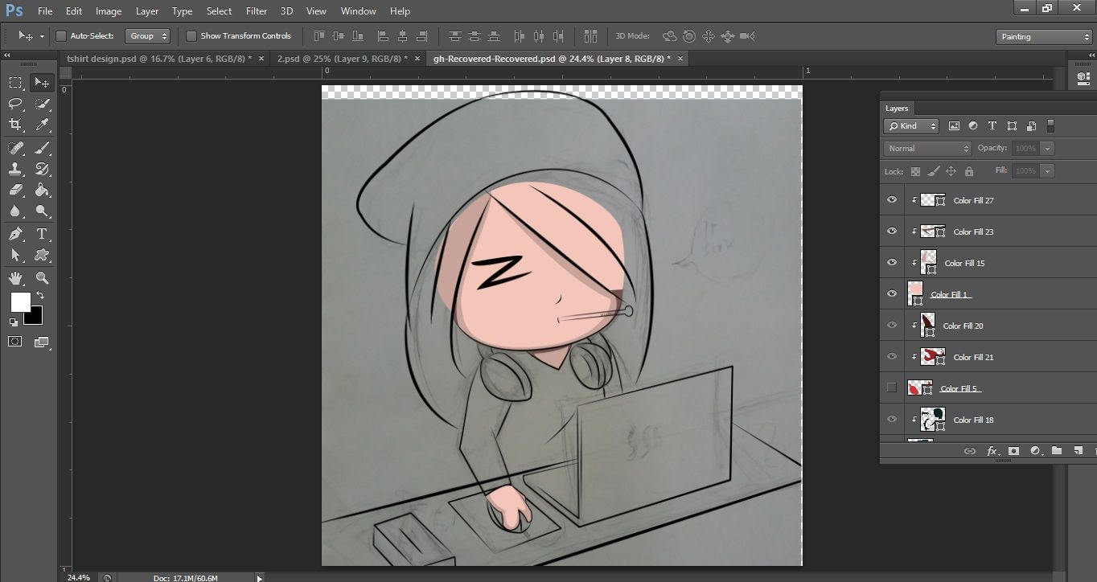Open the Fill dropdown arrow

coord(1047,171)
